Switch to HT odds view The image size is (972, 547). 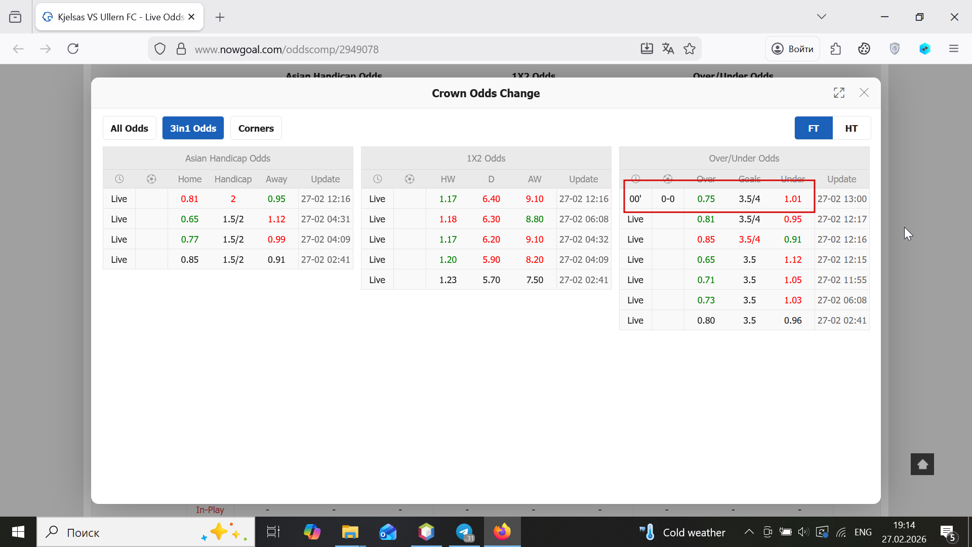851,128
